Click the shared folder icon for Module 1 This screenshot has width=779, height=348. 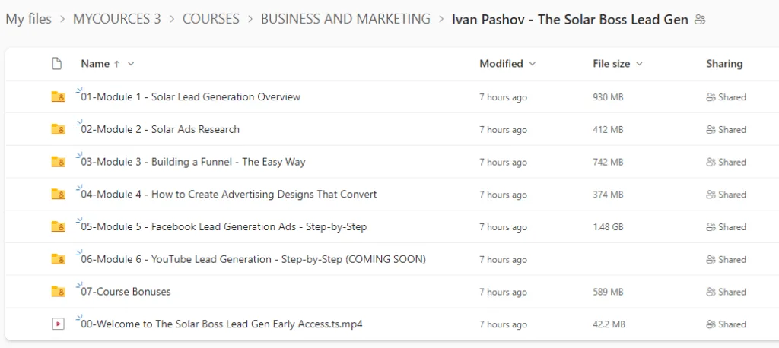pos(57,97)
